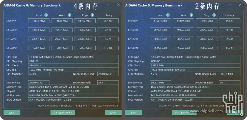Click Copy info icon in right window
The width and height of the screenshot is (247, 120).
[214, 15]
